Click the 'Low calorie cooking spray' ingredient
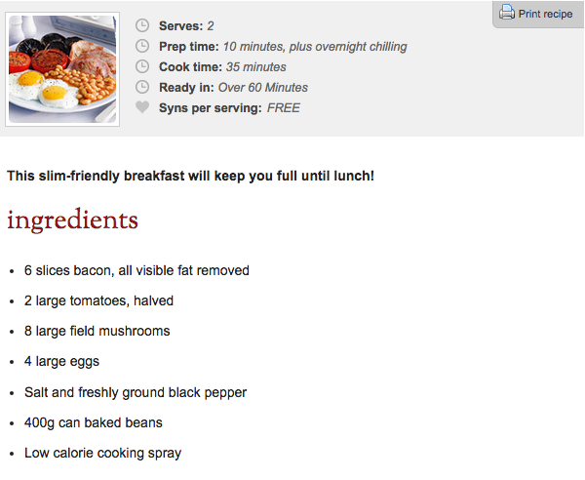This screenshot has width=585, height=480. (x=102, y=453)
